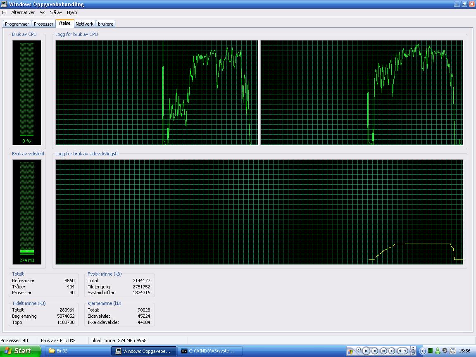
Task: Open the Fil menu
Action: [4, 12]
